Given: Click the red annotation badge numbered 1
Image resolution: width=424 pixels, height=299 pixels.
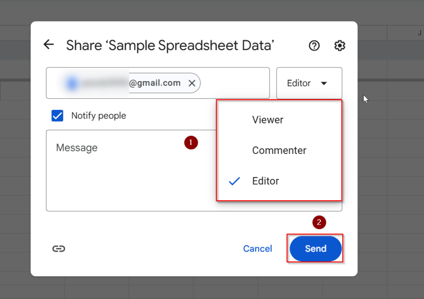Looking at the screenshot, I should click(191, 142).
